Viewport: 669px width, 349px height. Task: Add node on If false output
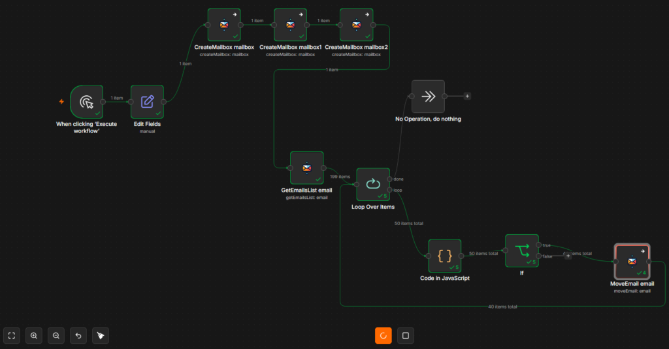568,256
